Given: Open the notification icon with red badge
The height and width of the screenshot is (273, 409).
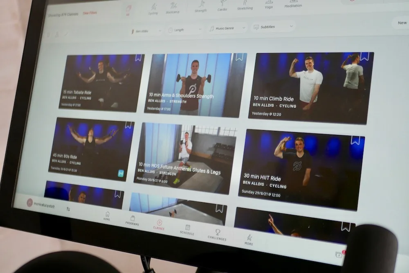Looking at the screenshot, I should (340, 254).
